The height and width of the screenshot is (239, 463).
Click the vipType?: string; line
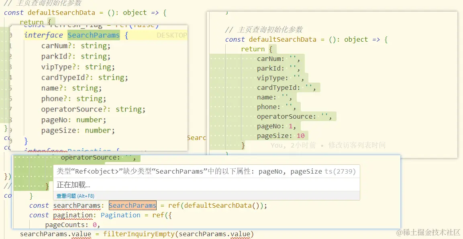(78, 67)
